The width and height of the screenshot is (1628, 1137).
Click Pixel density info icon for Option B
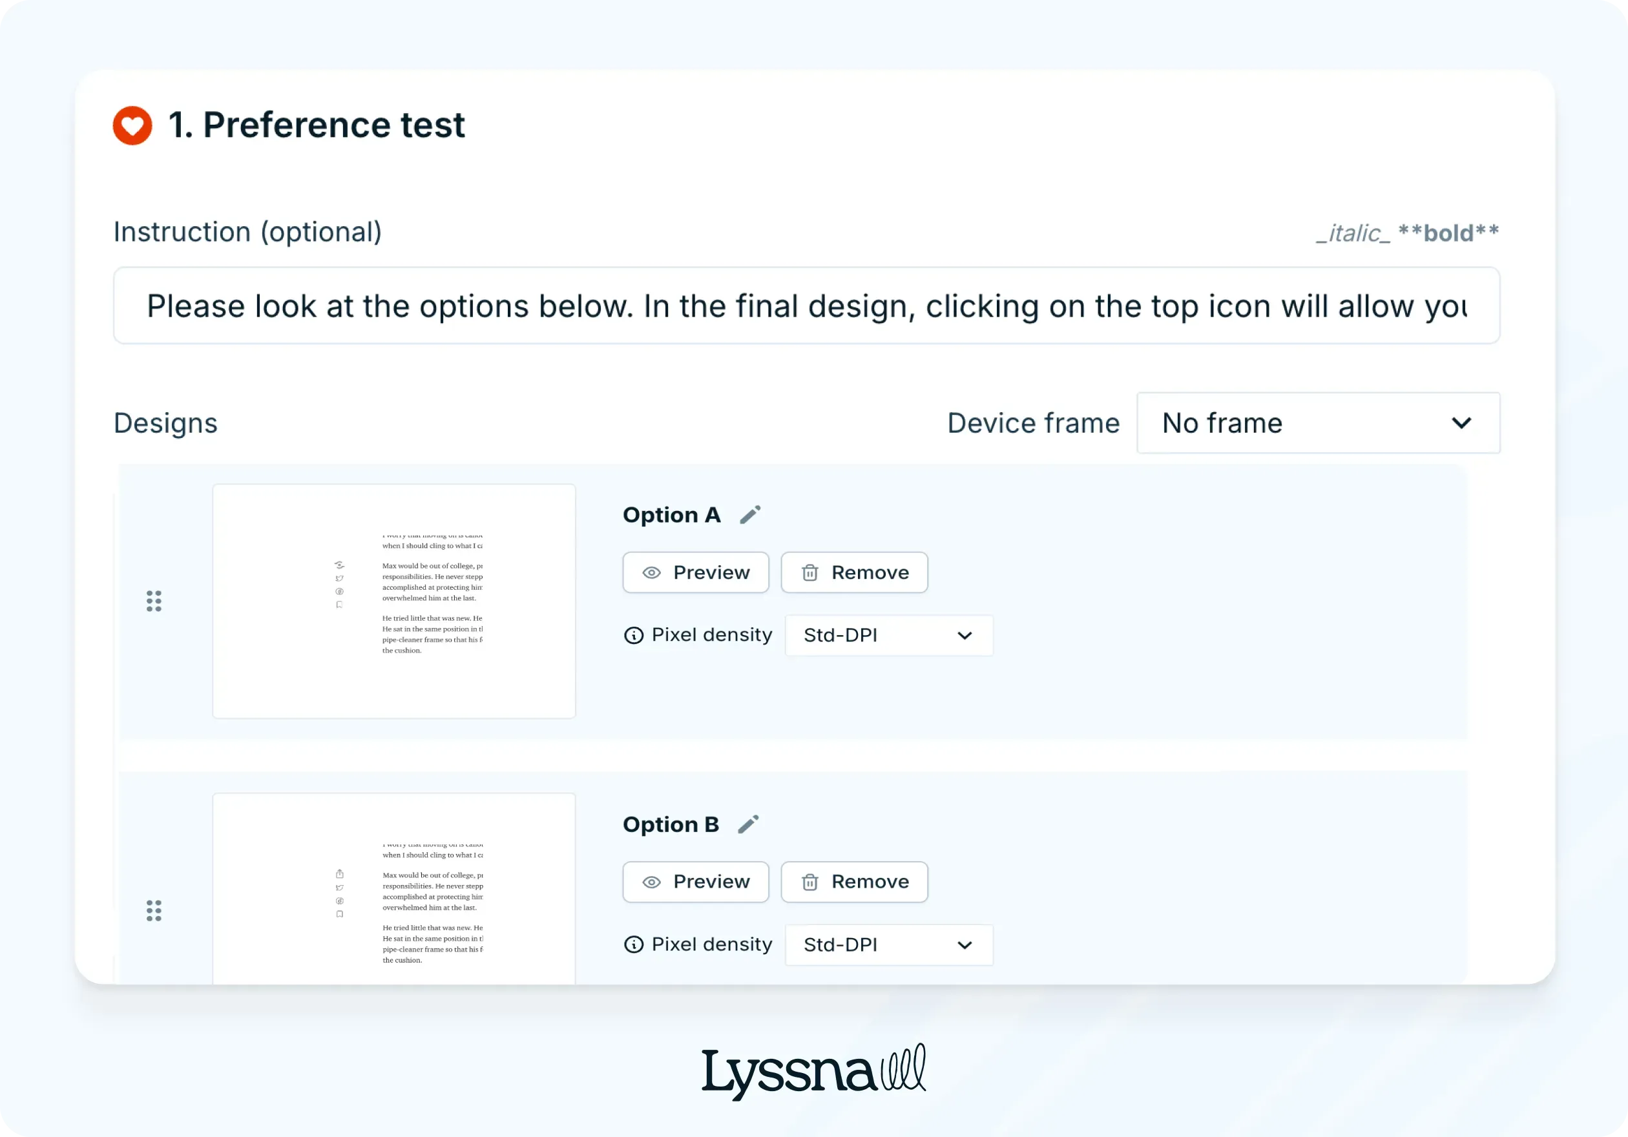click(633, 945)
